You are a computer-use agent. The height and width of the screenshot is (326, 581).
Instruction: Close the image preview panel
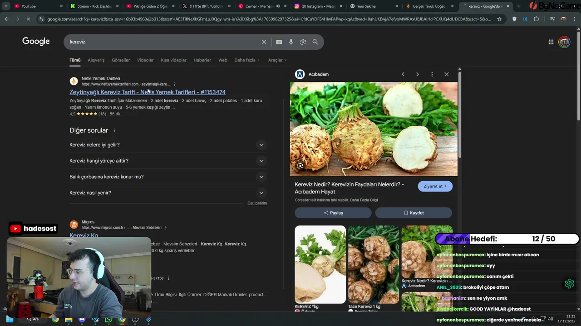(x=447, y=74)
